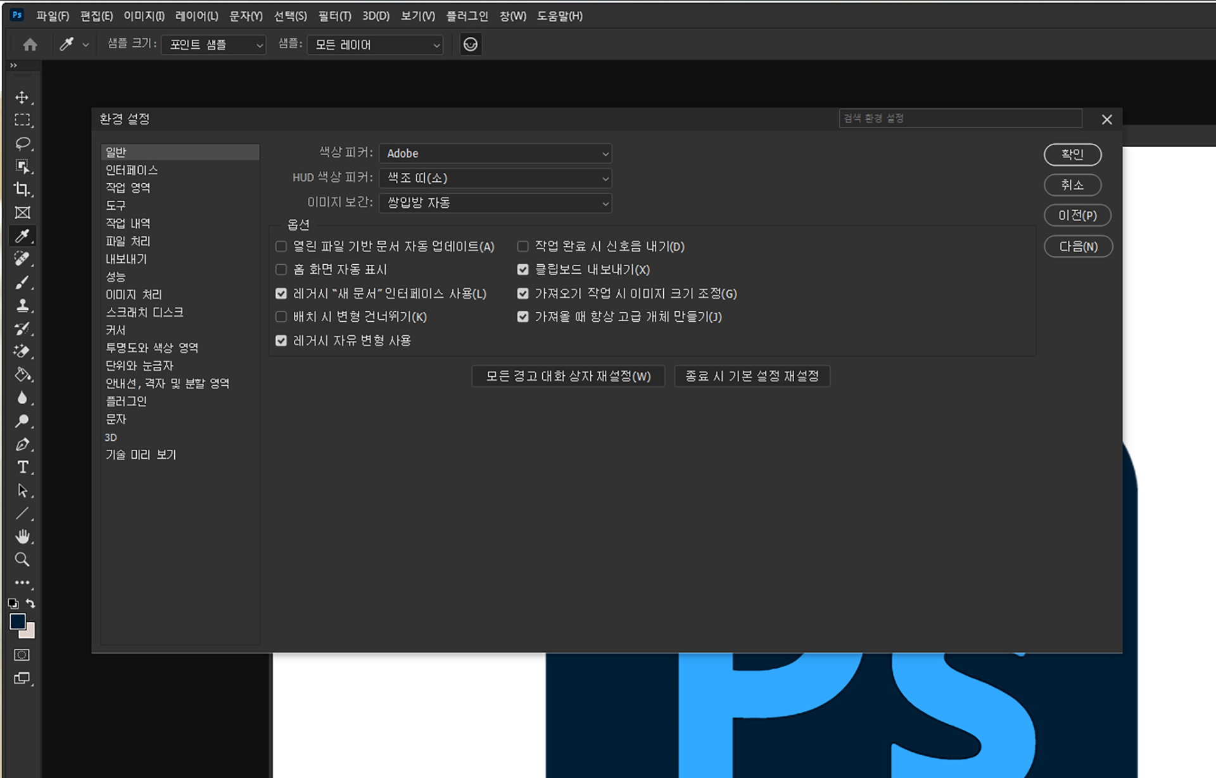
Task: Uncheck 레거시 자유 변형 사용
Action: pyautogui.click(x=281, y=341)
